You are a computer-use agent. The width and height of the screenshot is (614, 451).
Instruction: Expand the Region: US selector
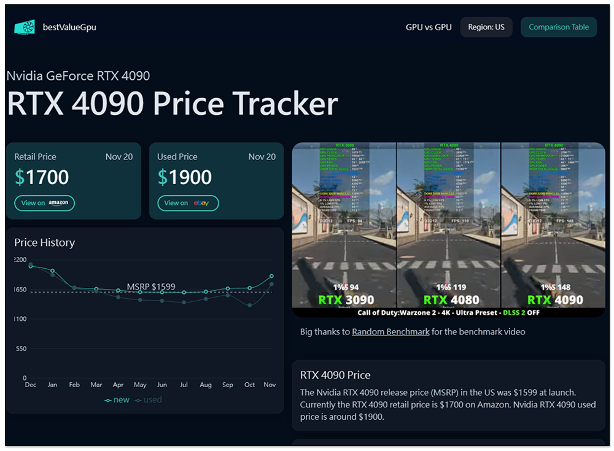[x=486, y=27]
